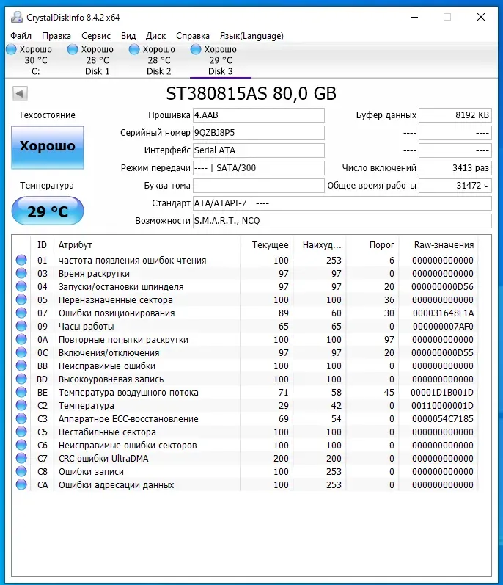
Task: Click the Наихуд... column header
Action: [320, 244]
